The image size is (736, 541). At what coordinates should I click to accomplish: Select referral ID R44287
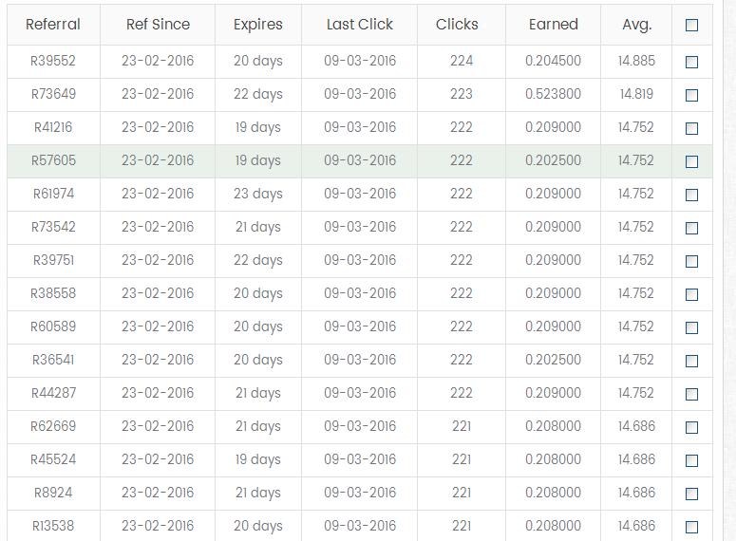click(x=53, y=393)
